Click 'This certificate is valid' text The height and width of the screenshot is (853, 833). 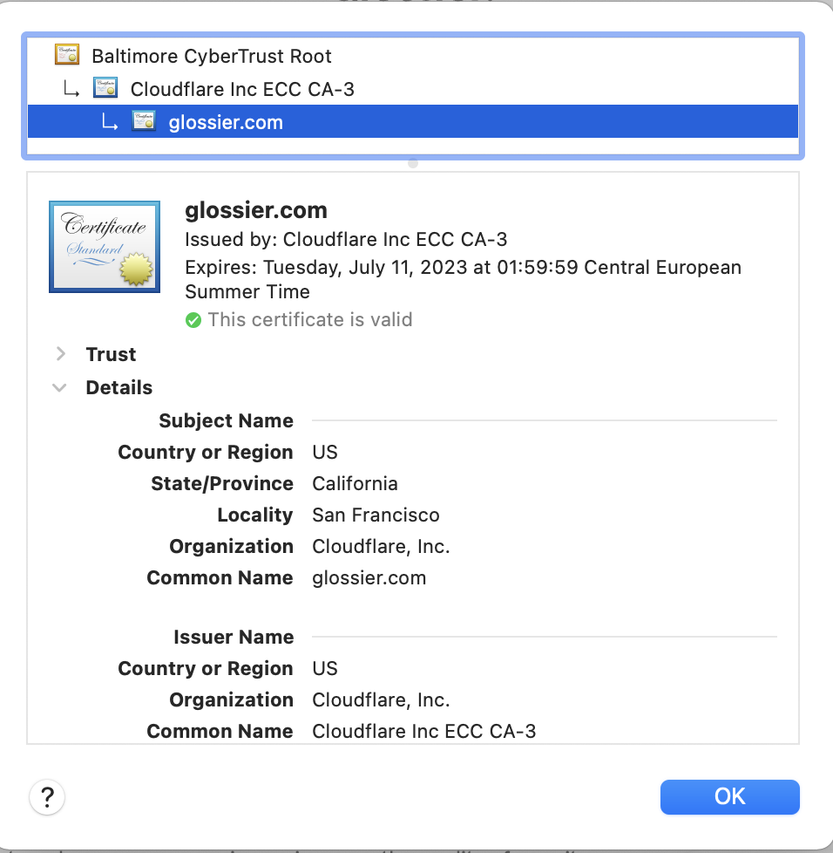(310, 320)
